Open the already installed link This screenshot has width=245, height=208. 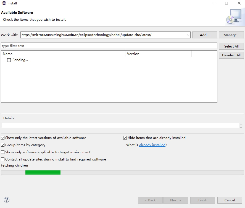152,145
